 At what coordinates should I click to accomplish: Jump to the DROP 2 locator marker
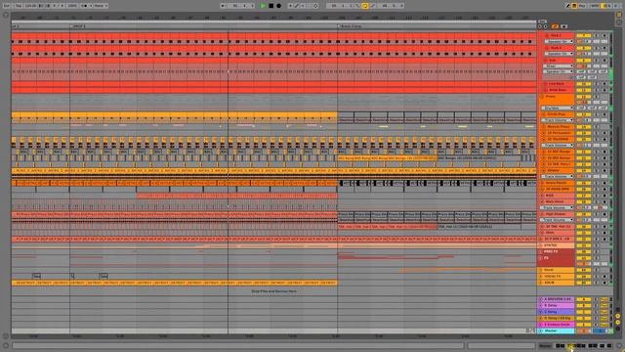pos(79,26)
